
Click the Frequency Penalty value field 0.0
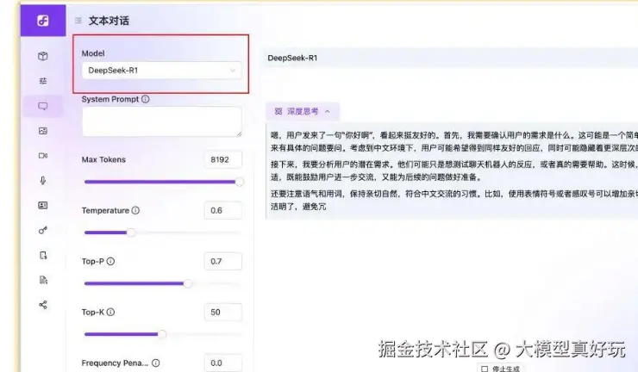pyautogui.click(x=223, y=363)
